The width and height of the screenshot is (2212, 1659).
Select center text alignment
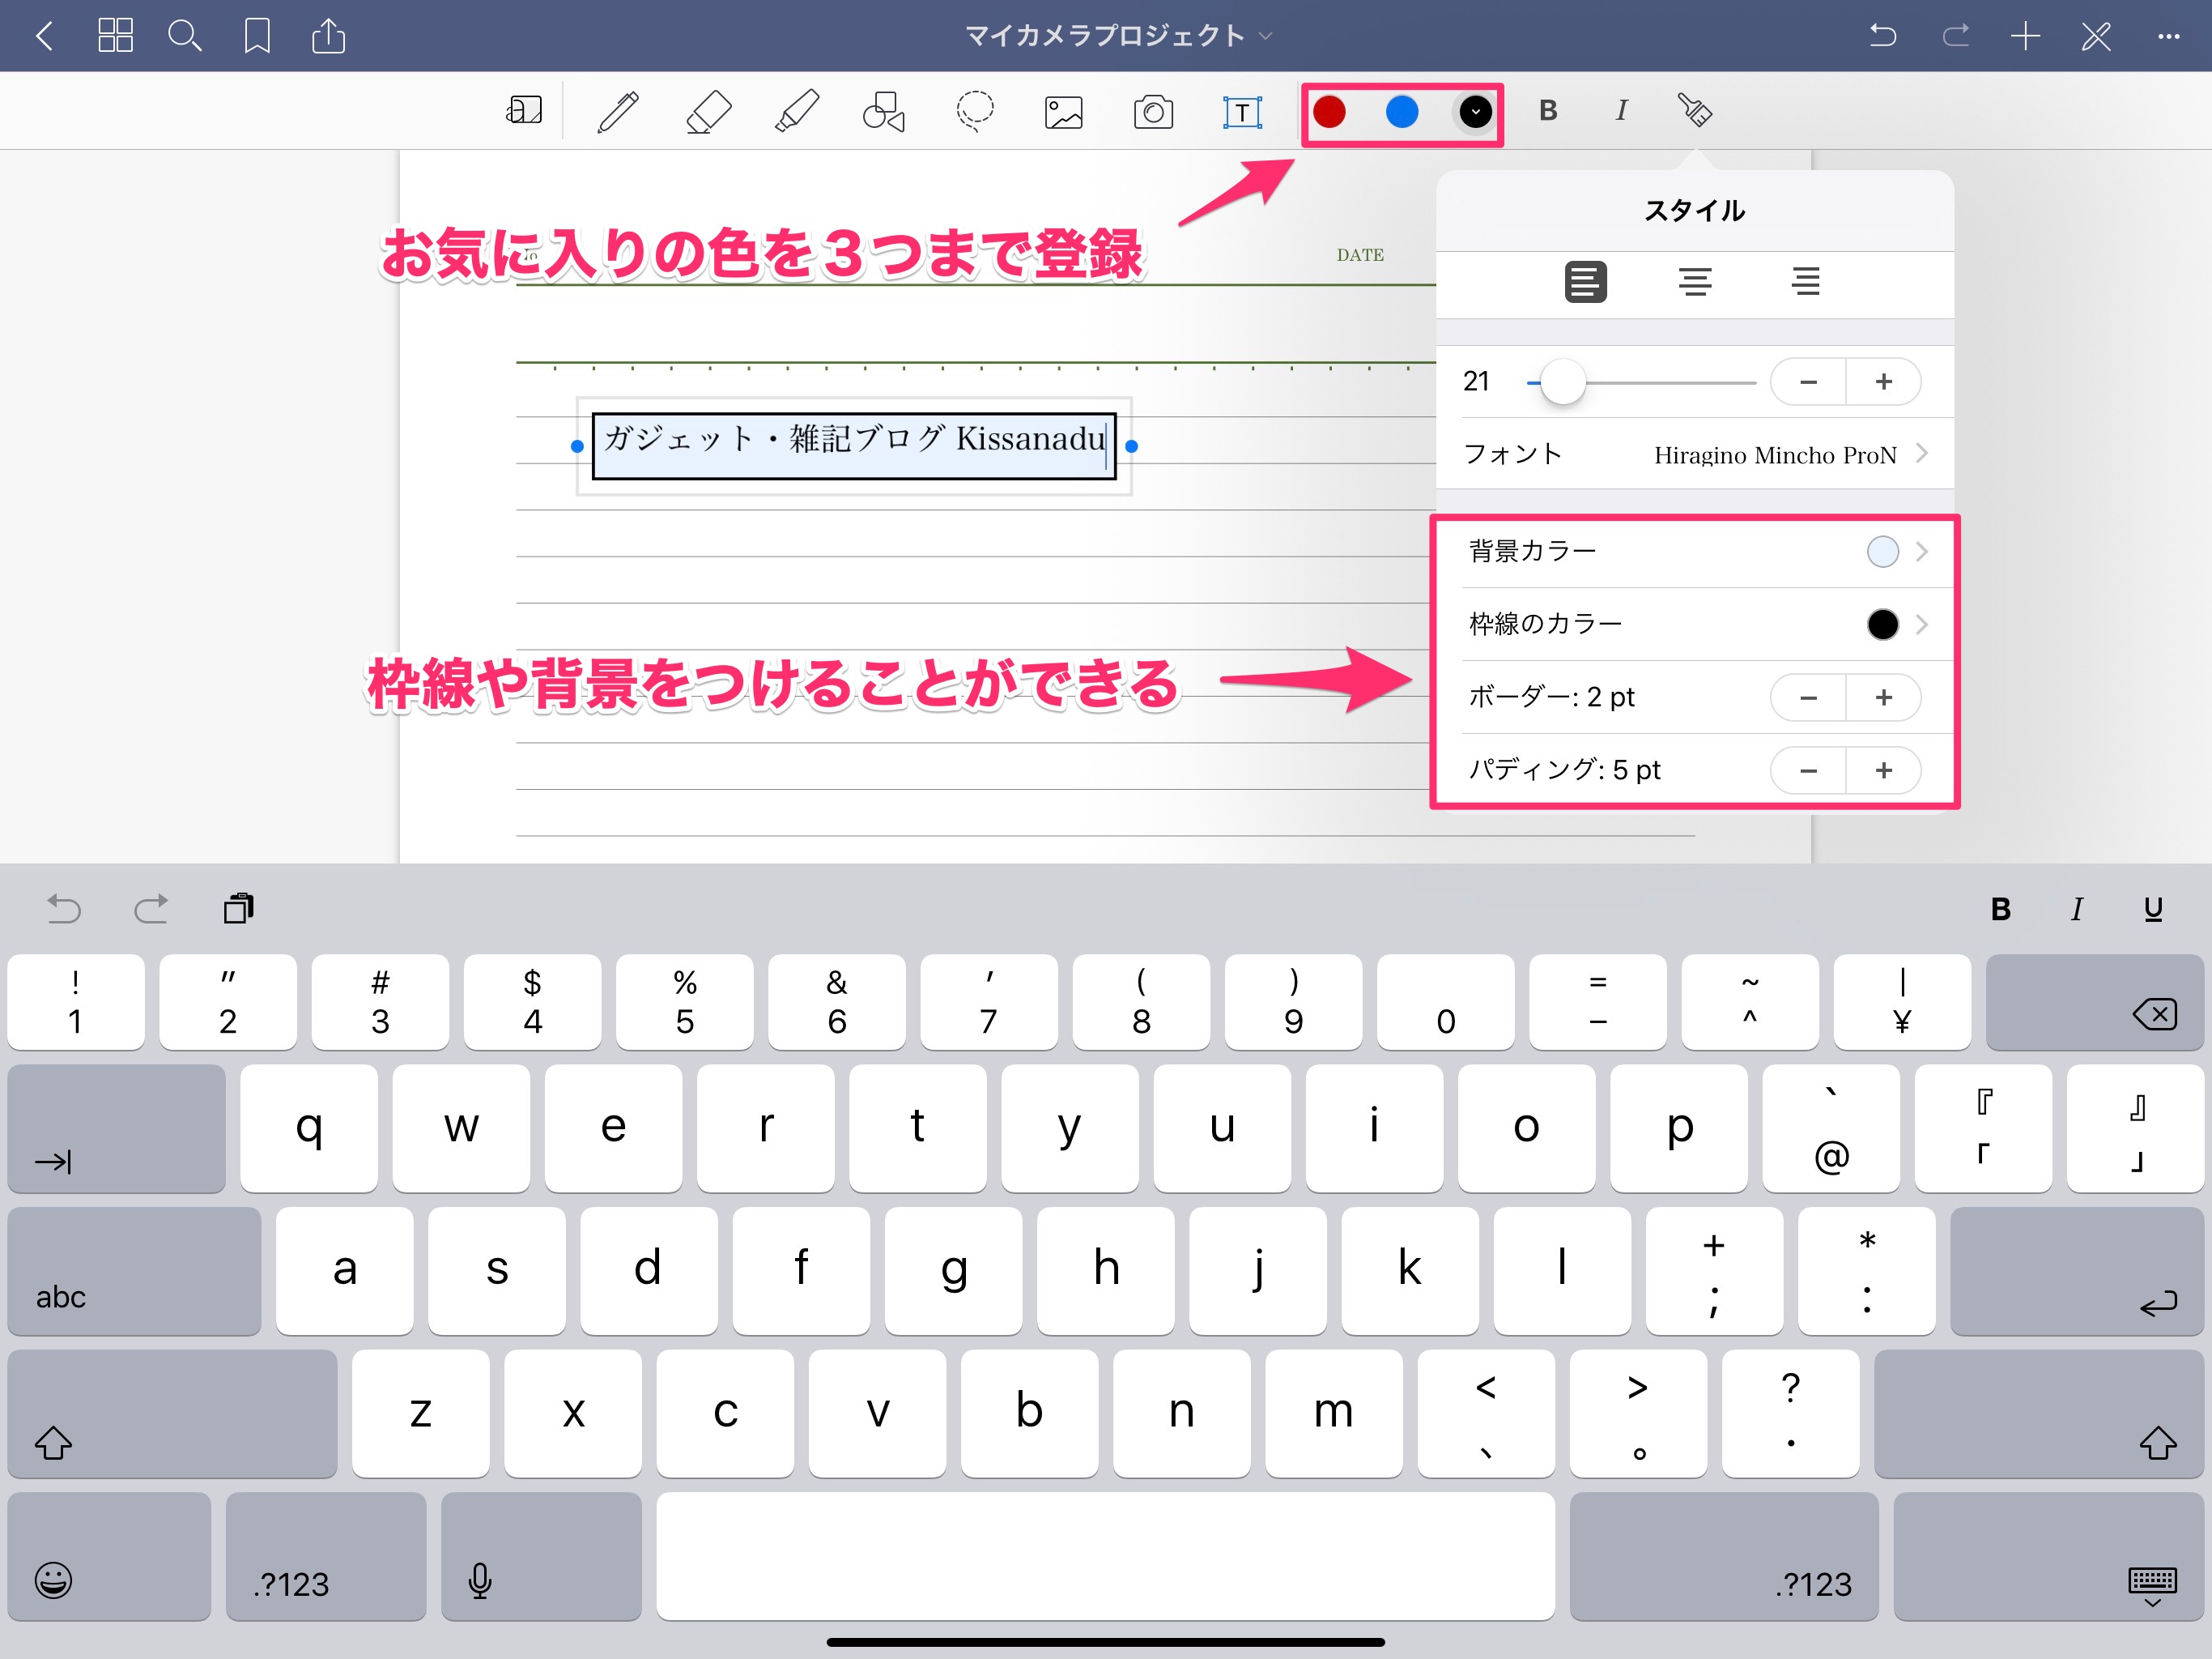(1695, 281)
